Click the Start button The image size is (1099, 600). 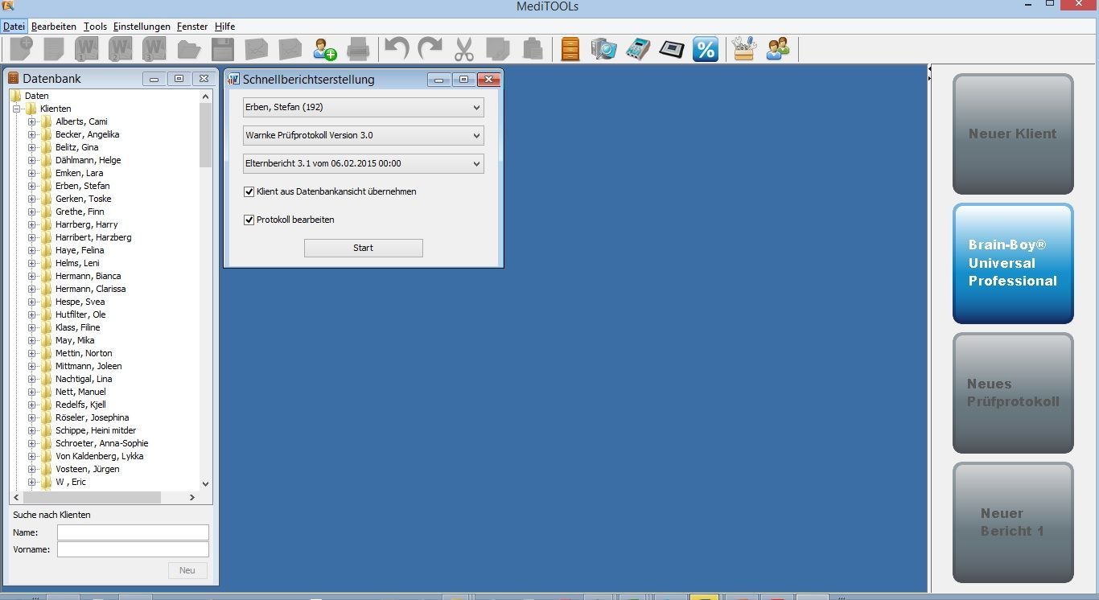pyautogui.click(x=363, y=248)
